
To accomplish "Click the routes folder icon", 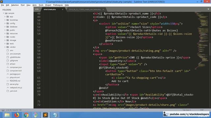I will tap(8, 37).
